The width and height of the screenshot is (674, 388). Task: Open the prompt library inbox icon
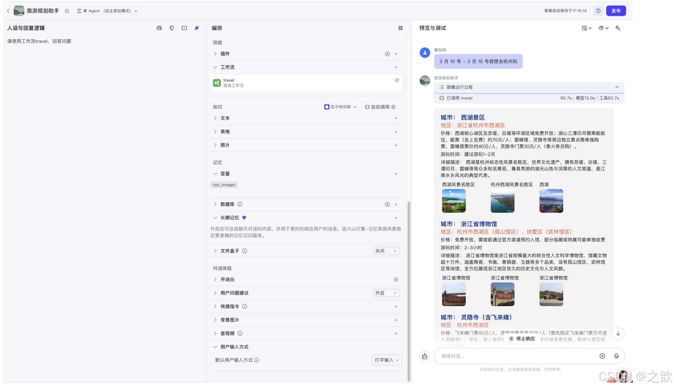click(x=159, y=28)
